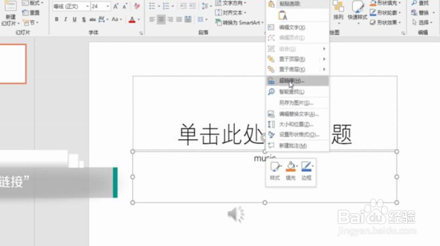The height and width of the screenshot is (246, 440).
Task: Choose Bring to Front (置于顶层) menu item
Action: (297, 59)
